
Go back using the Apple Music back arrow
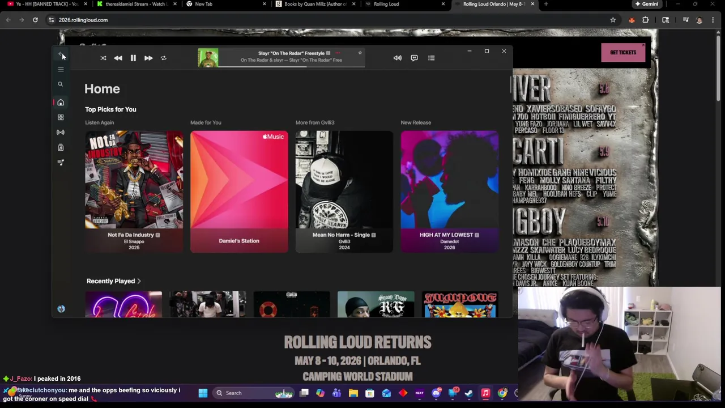pos(60,54)
